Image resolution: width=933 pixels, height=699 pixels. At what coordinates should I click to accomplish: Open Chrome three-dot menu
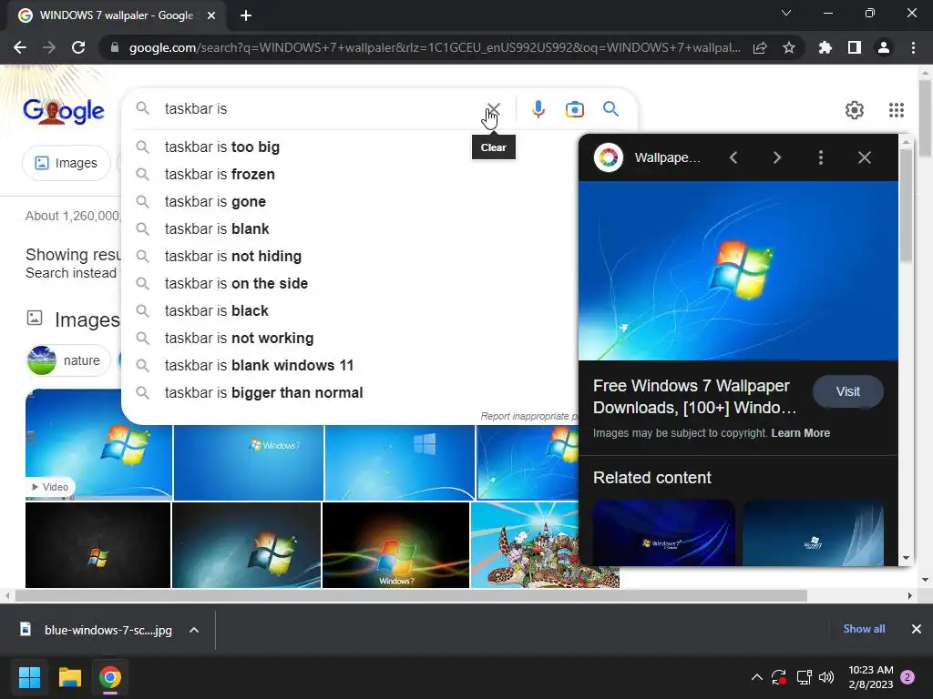click(913, 47)
